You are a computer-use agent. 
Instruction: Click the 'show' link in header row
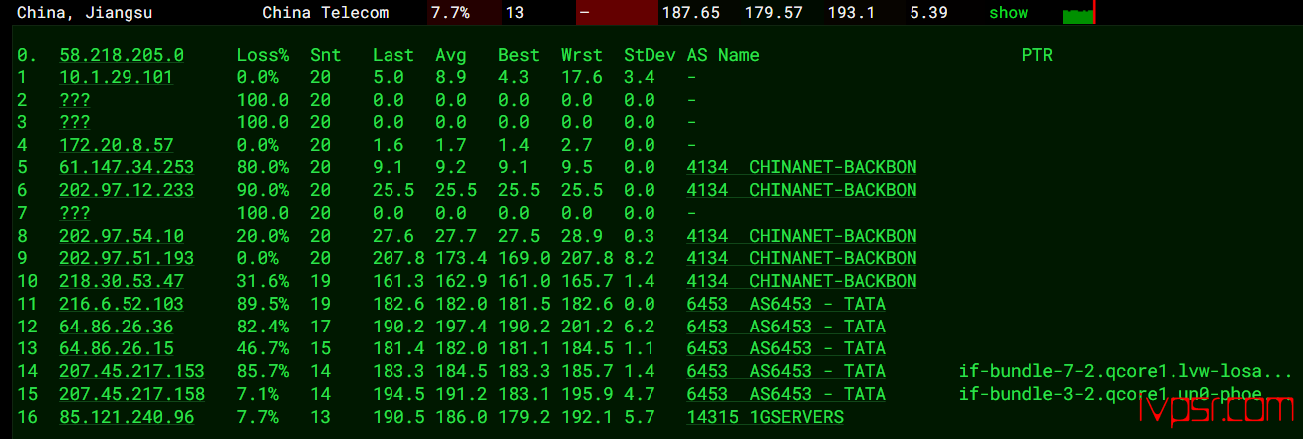1008,13
